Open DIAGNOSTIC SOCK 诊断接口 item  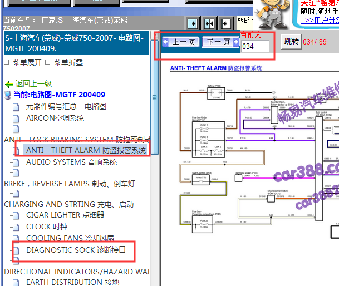click(76, 250)
